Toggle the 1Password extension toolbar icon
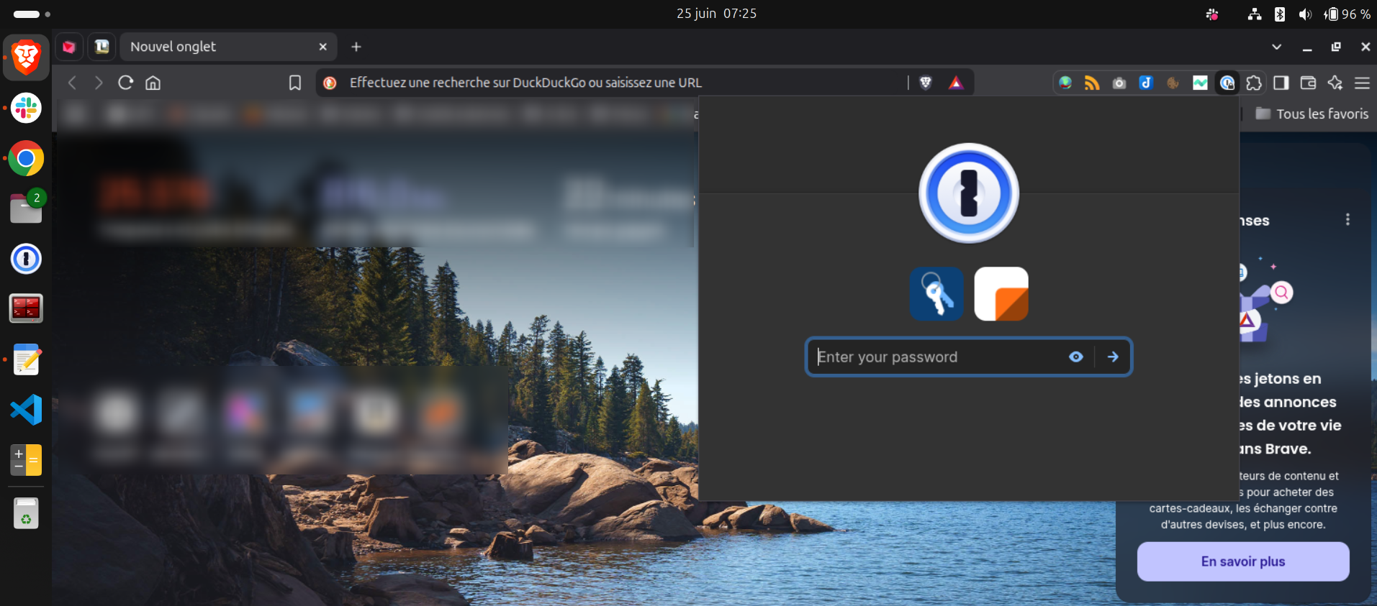 1227,83
